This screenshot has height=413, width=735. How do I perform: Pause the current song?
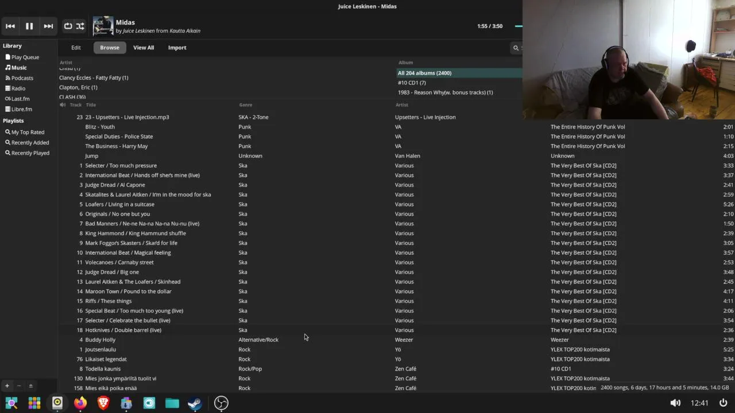(x=29, y=26)
